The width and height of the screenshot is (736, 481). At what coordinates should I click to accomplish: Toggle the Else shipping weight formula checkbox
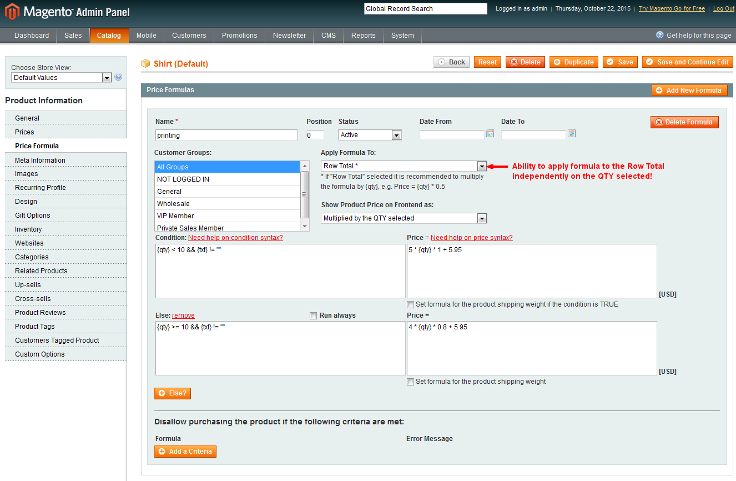click(x=411, y=382)
